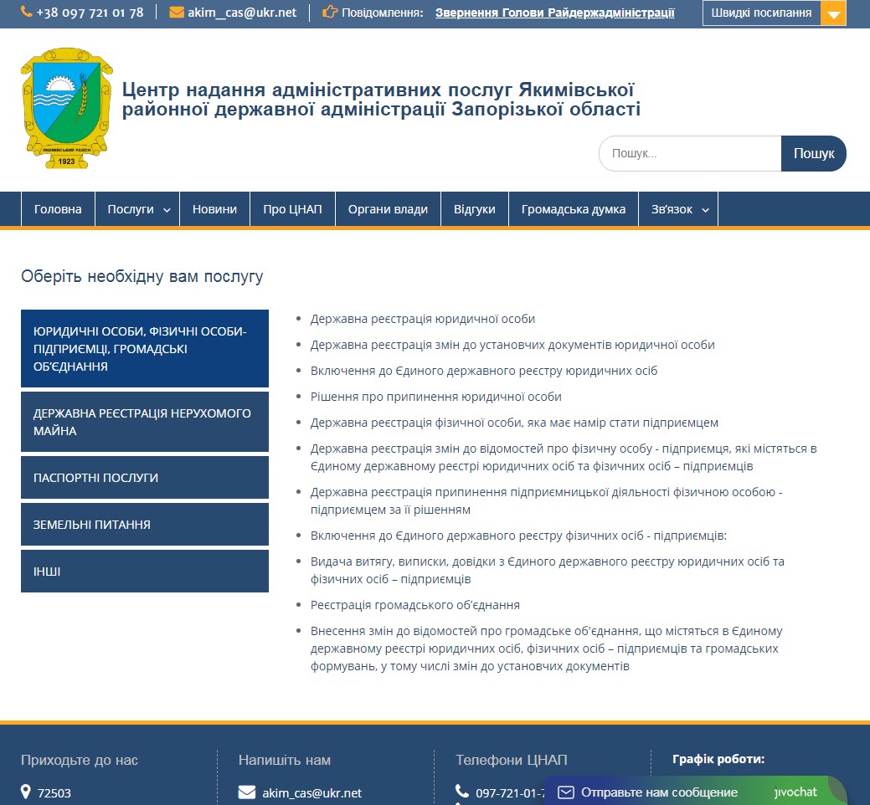870x805 pixels.
Task: Select the Інші services tab
Action: click(x=145, y=571)
